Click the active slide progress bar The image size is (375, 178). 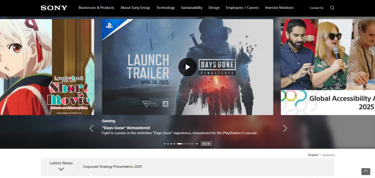pos(186,144)
